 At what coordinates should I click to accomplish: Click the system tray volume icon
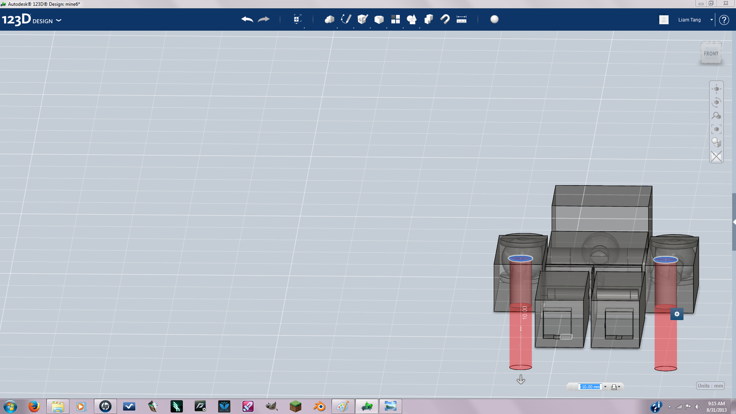[x=697, y=407]
